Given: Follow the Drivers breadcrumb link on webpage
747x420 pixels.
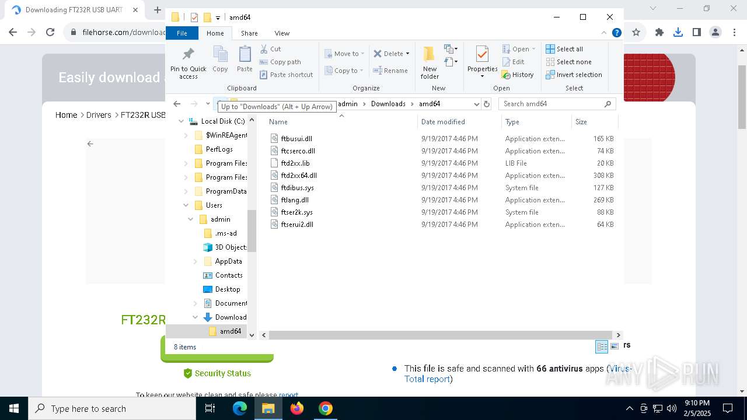Looking at the screenshot, I should (99, 115).
